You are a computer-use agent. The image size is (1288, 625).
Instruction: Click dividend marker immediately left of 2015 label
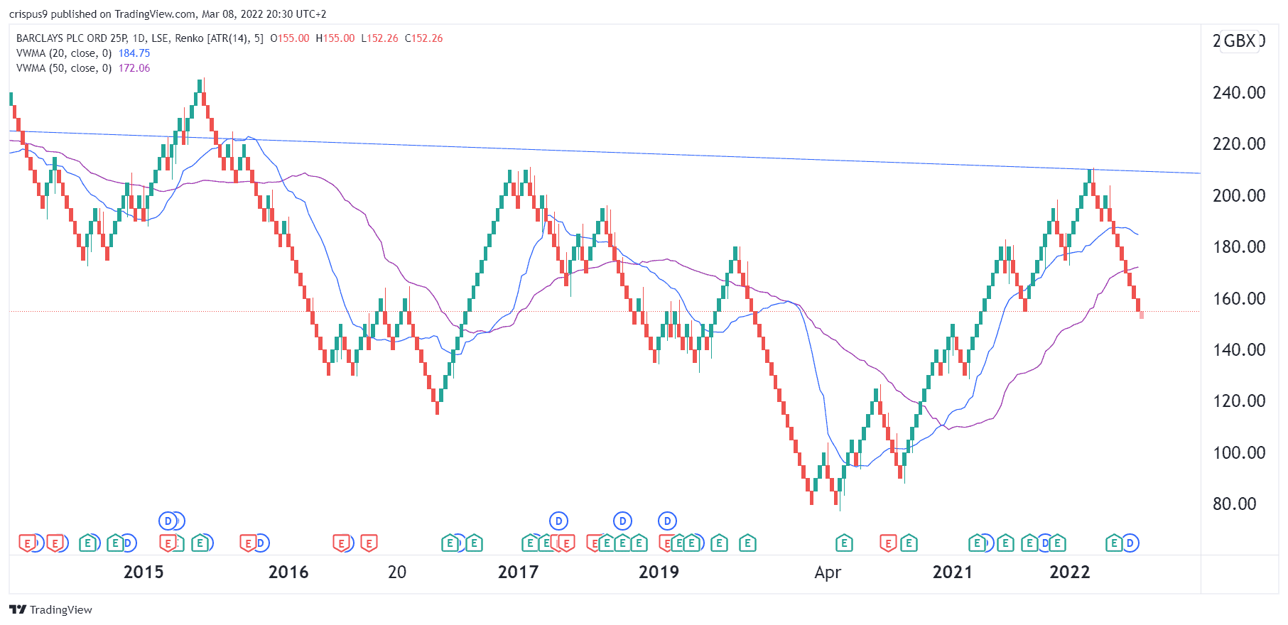(x=127, y=544)
